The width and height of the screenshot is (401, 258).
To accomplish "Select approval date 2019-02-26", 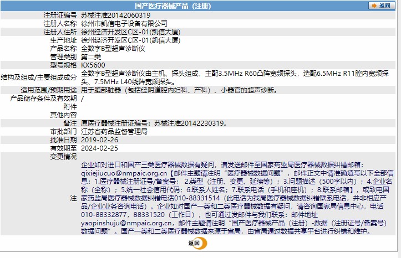I will pos(99,140).
